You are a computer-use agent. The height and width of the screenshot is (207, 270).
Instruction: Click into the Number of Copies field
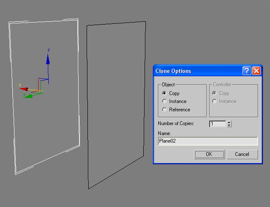point(217,124)
